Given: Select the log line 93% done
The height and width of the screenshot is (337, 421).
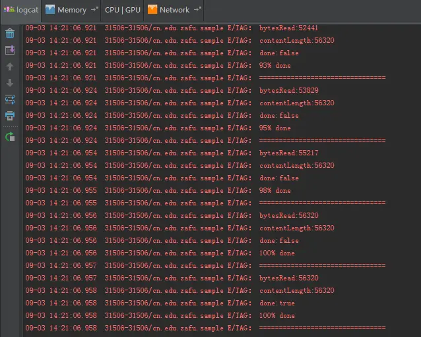Looking at the screenshot, I should pos(158,65).
